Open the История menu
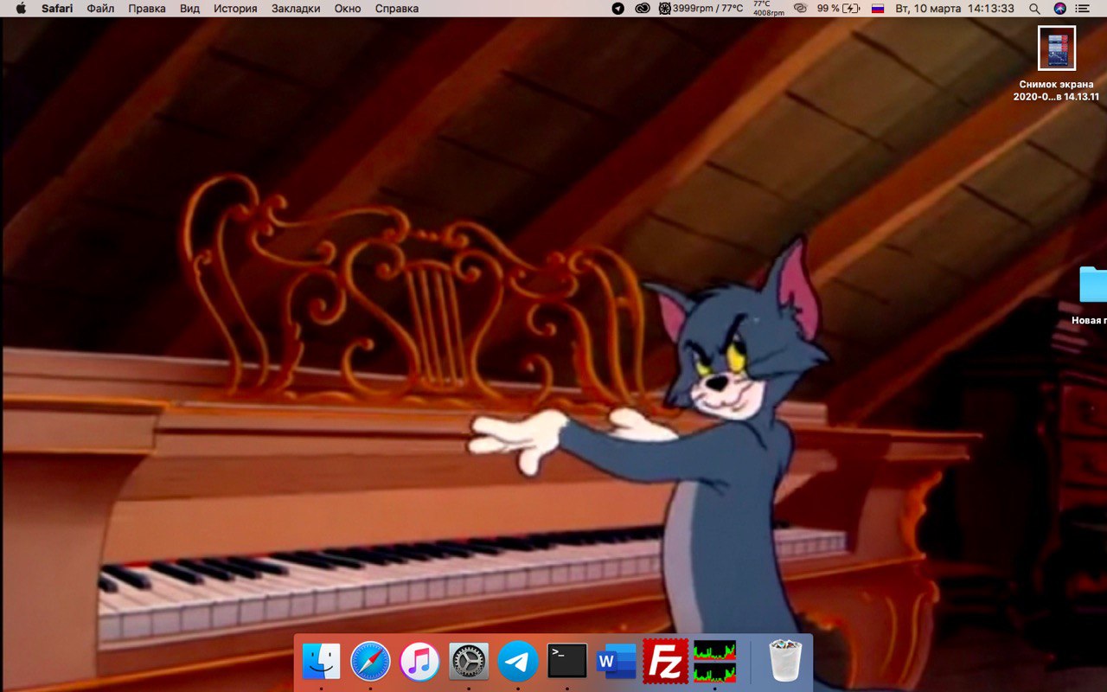 pos(235,9)
